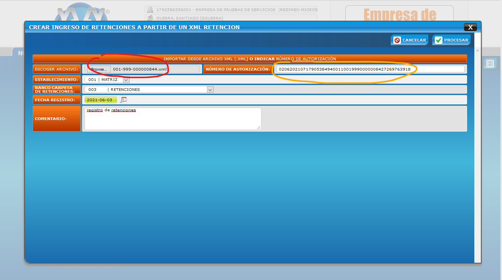Click the Empresa de logo in background
Viewport: 502px width, 280px height.
(399, 15)
